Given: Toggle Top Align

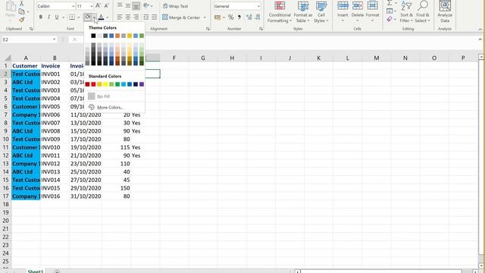Looking at the screenshot, I should point(120,6).
